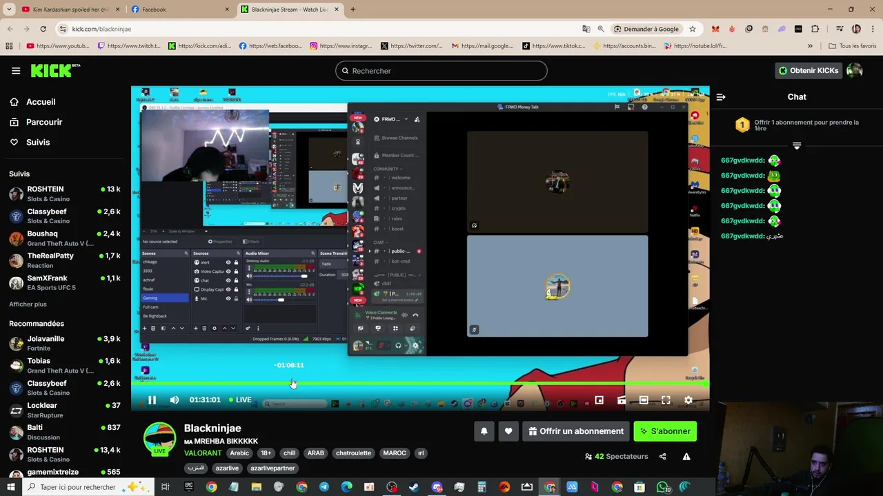Open Locklear recommended channel
This screenshot has height=496, width=883.
65,410
